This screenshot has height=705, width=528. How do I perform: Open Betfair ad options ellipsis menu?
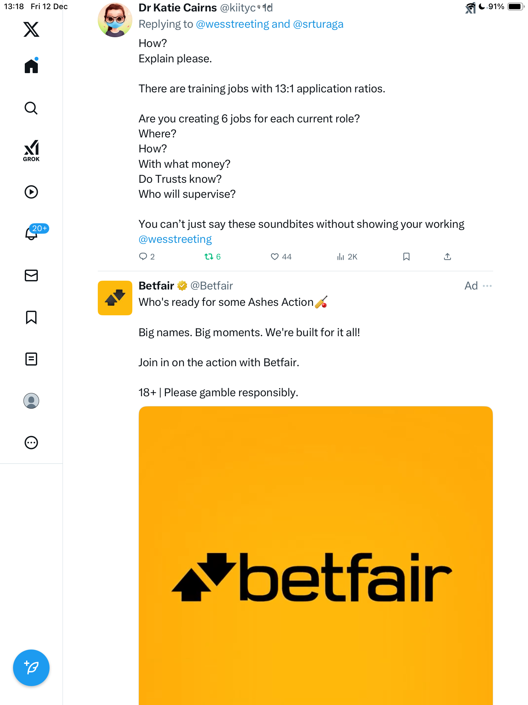click(487, 286)
